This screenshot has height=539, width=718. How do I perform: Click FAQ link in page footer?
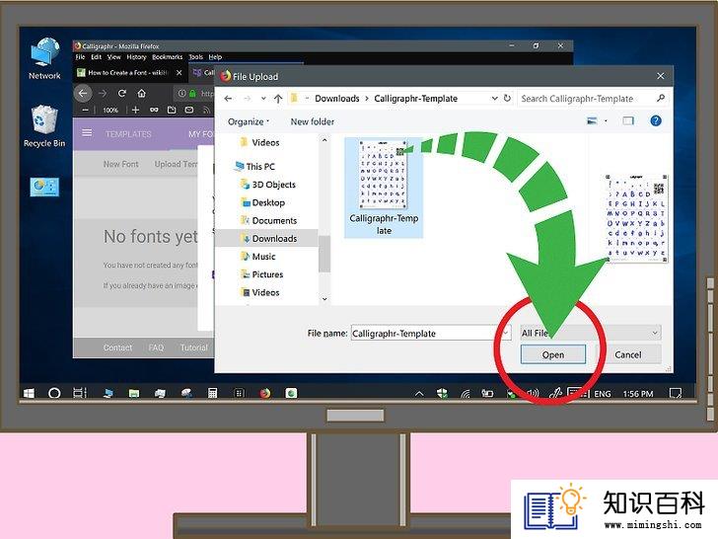click(156, 347)
